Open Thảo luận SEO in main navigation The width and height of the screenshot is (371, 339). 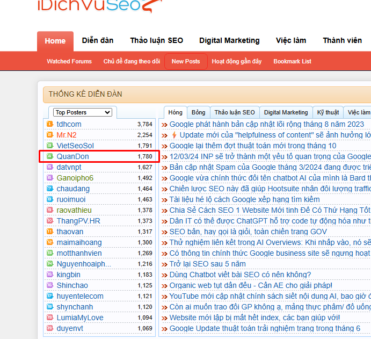tap(157, 40)
